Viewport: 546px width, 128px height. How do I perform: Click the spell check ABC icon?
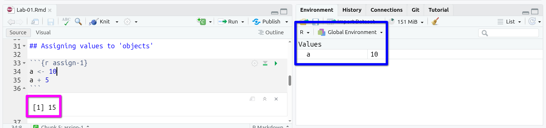[x=66, y=21]
